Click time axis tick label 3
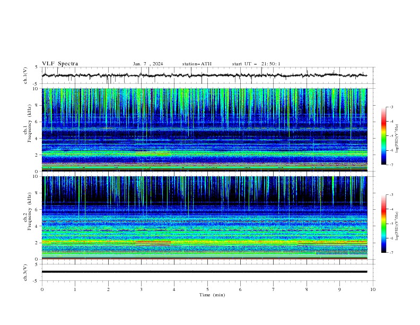This screenshot has height=325, width=420. tap(141, 289)
